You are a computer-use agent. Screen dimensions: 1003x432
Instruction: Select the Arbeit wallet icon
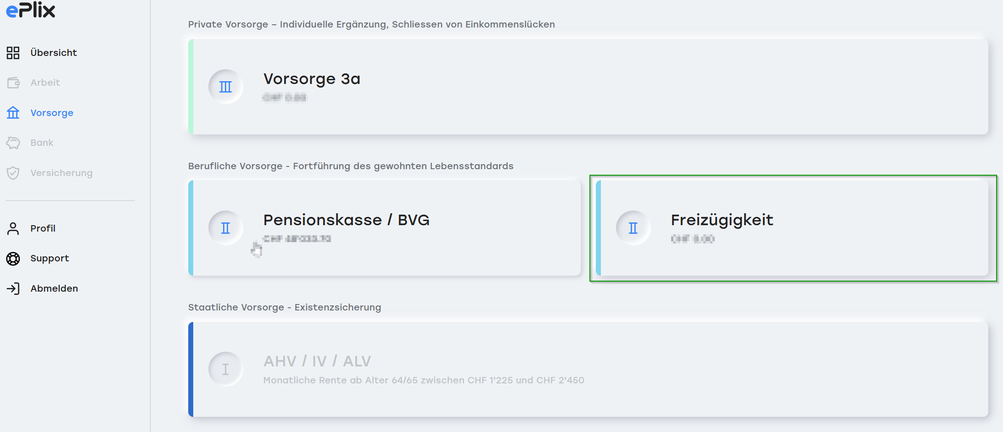(13, 83)
